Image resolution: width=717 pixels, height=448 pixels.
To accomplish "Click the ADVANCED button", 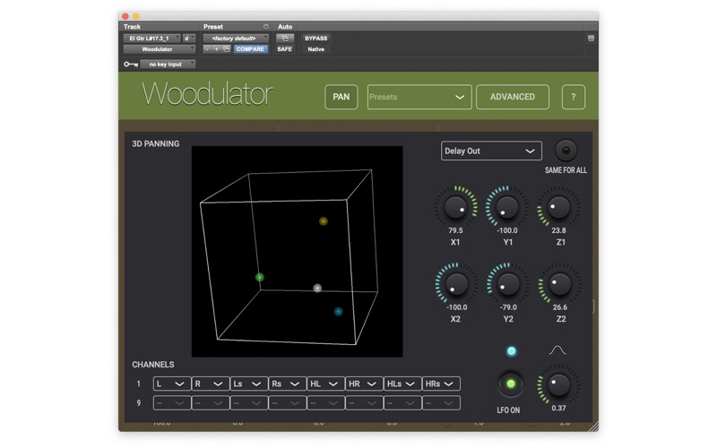I will 513,97.
